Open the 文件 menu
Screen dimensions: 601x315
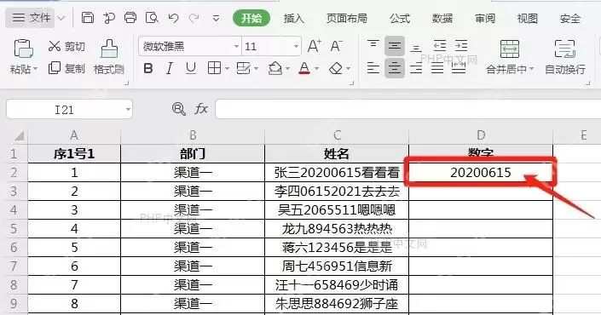(32, 18)
